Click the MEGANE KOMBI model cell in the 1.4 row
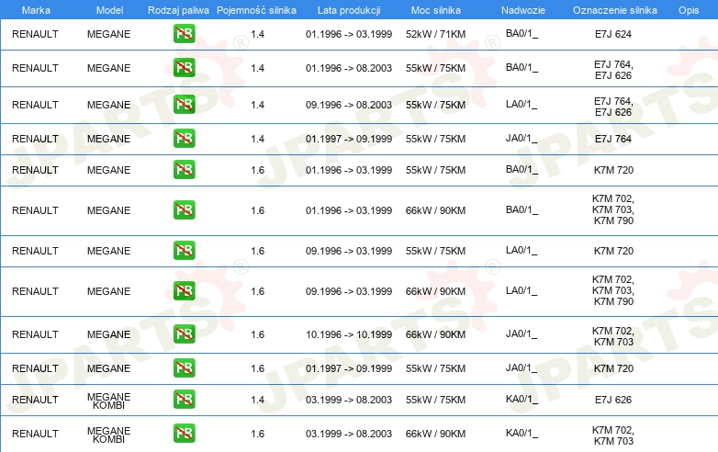This screenshot has width=718, height=452. (x=109, y=401)
